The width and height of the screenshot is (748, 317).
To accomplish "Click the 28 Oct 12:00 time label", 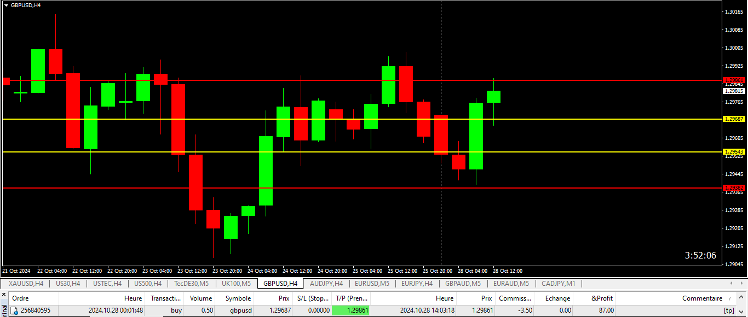I will (508, 271).
